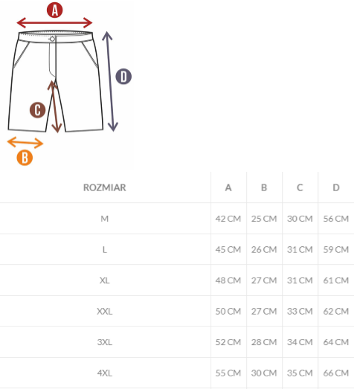Select the 59 CM cell for size L
Viewport: 354px width, 389px height.
tap(336, 249)
